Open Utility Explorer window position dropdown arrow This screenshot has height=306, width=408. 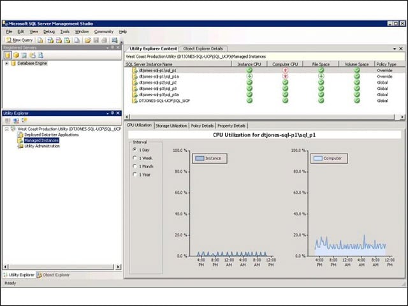coord(108,113)
